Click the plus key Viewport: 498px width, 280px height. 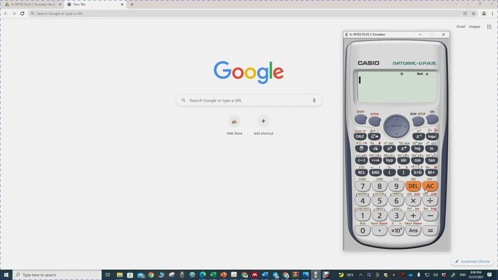coord(413,216)
